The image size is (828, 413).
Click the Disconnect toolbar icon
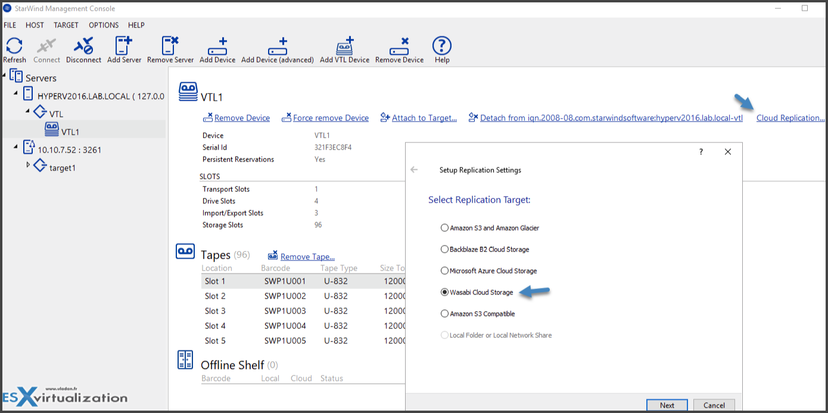83,46
